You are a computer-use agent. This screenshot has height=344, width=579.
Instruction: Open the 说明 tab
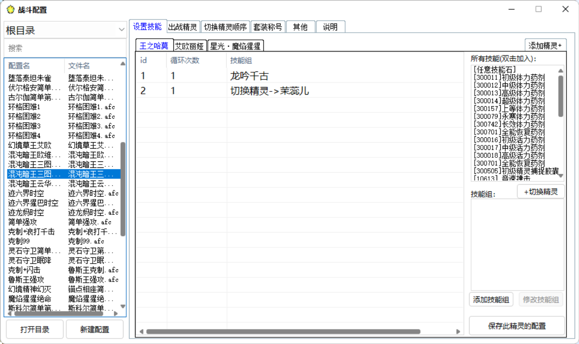coord(330,27)
